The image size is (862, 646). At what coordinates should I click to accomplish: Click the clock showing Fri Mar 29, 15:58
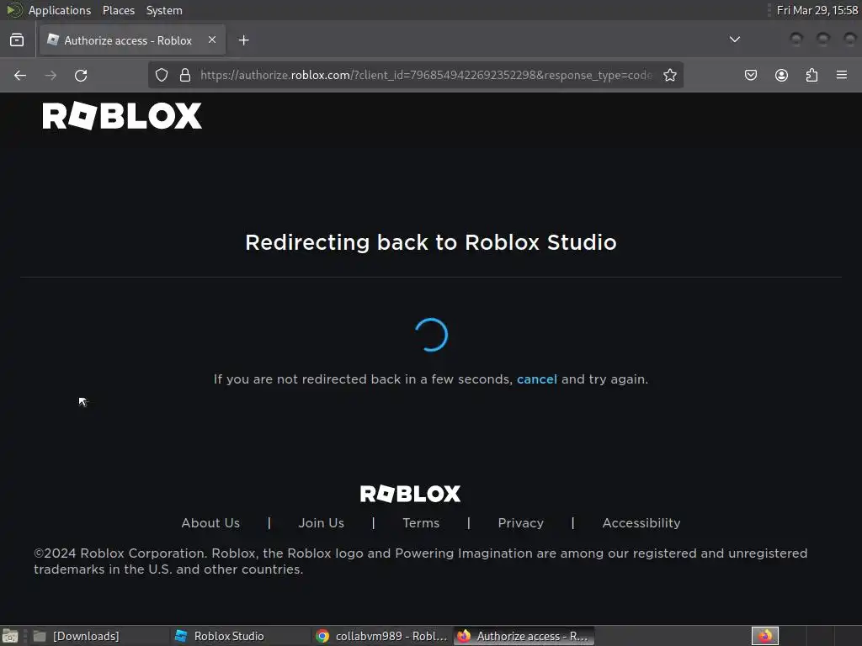(817, 10)
